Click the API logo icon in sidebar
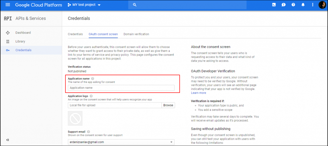 [x=8, y=18]
